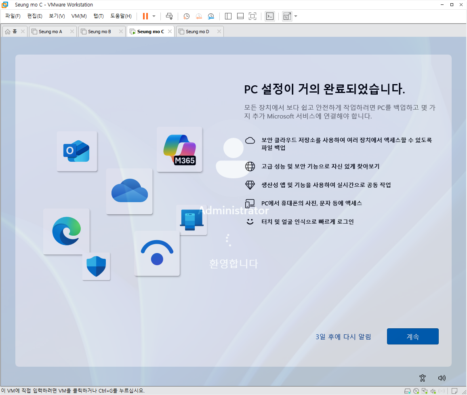467x395 pixels.
Task: Switch to the Seung mo D tab
Action: click(198, 31)
